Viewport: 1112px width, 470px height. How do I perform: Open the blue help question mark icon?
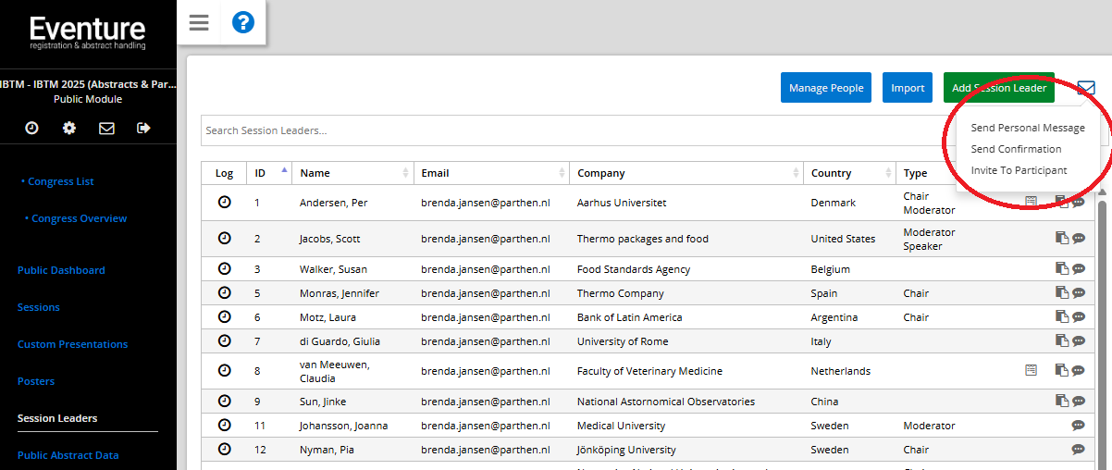(x=242, y=22)
